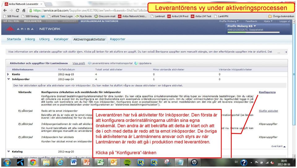
Task: Open the SEB Privat bookmark
Action: point(11,16)
